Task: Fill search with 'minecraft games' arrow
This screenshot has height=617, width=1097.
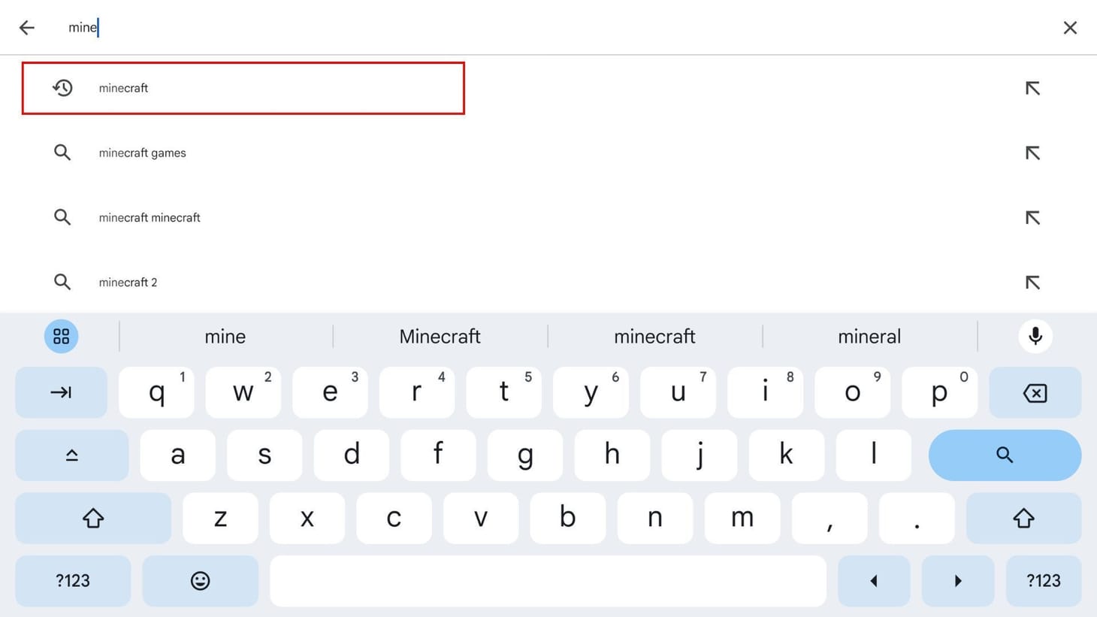Action: tap(1032, 153)
